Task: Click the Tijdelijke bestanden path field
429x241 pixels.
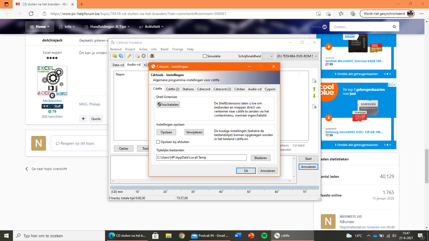Action: coord(201,157)
